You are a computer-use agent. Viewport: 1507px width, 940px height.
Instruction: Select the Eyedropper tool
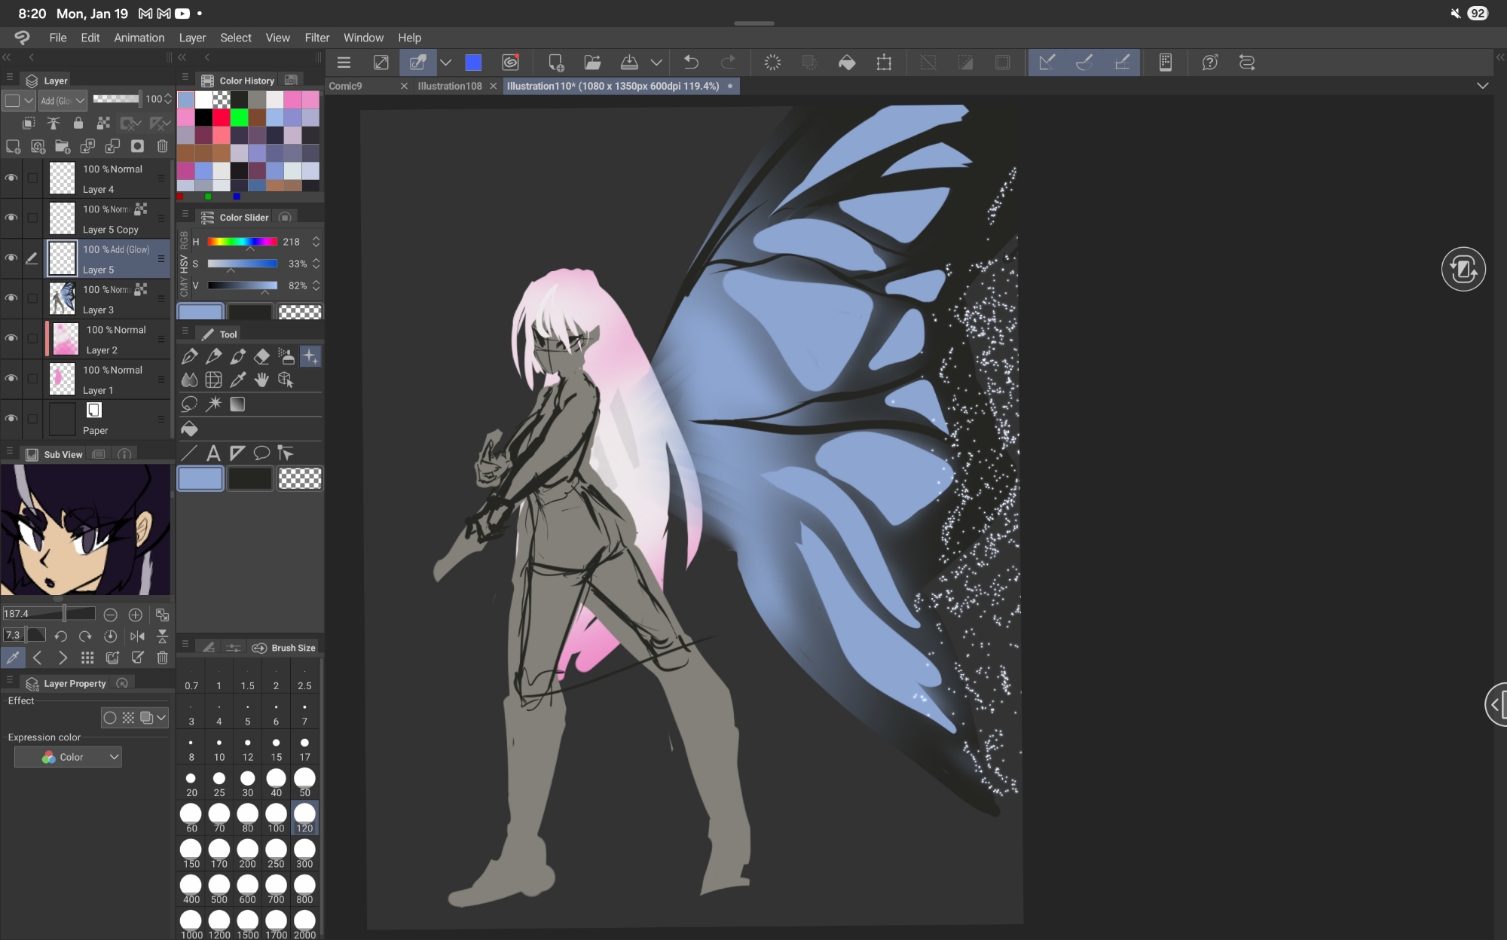point(238,380)
